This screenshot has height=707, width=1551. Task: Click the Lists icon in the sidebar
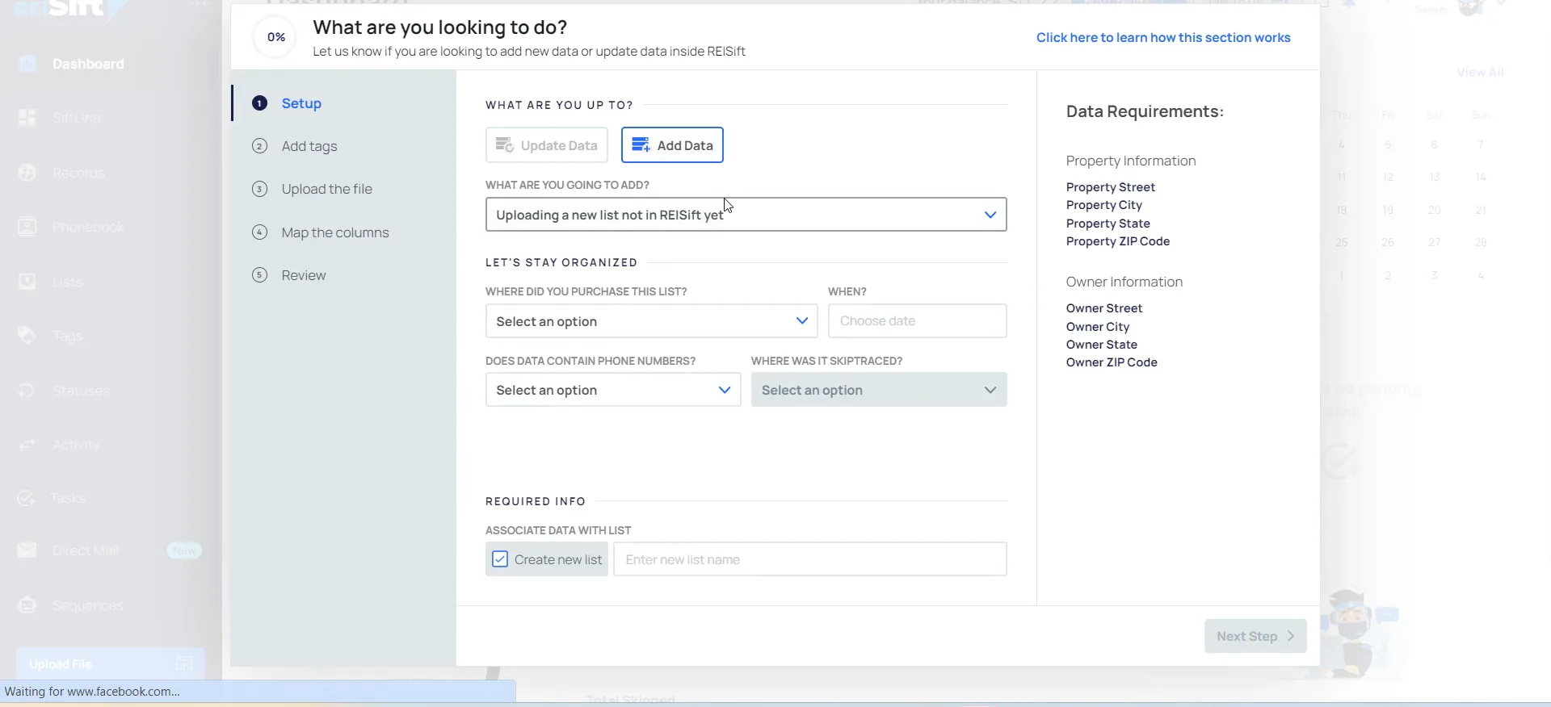[27, 282]
